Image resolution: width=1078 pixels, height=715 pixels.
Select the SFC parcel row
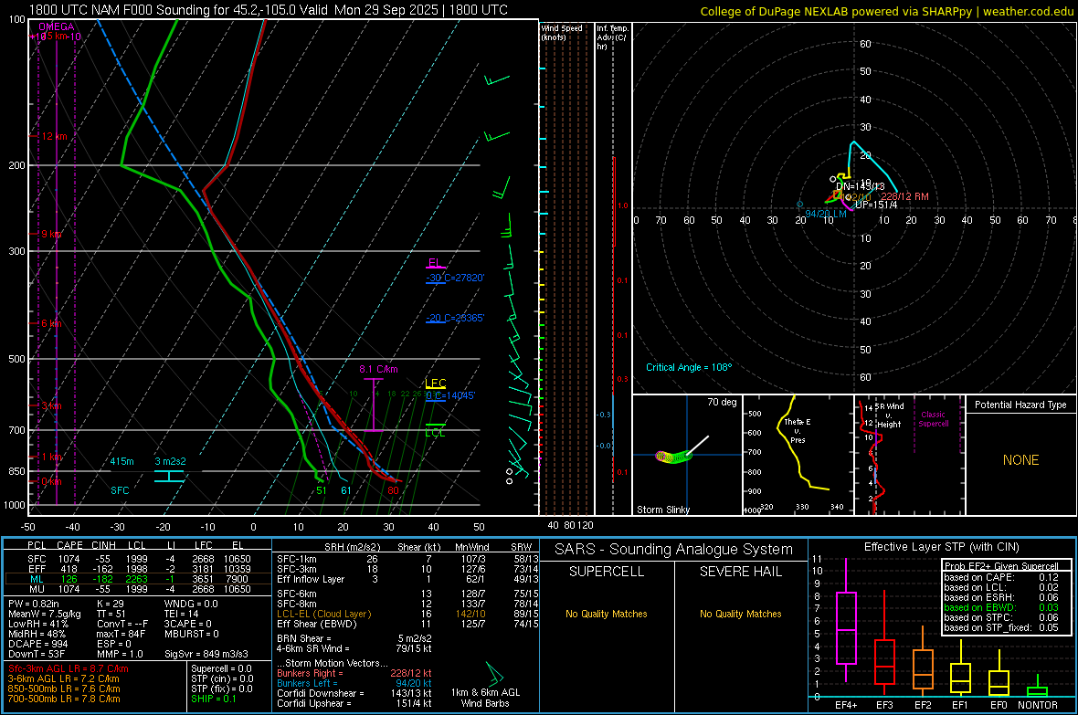click(x=138, y=559)
